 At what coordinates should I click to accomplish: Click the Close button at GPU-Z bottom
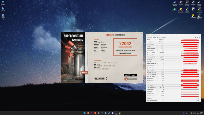coord(197,100)
